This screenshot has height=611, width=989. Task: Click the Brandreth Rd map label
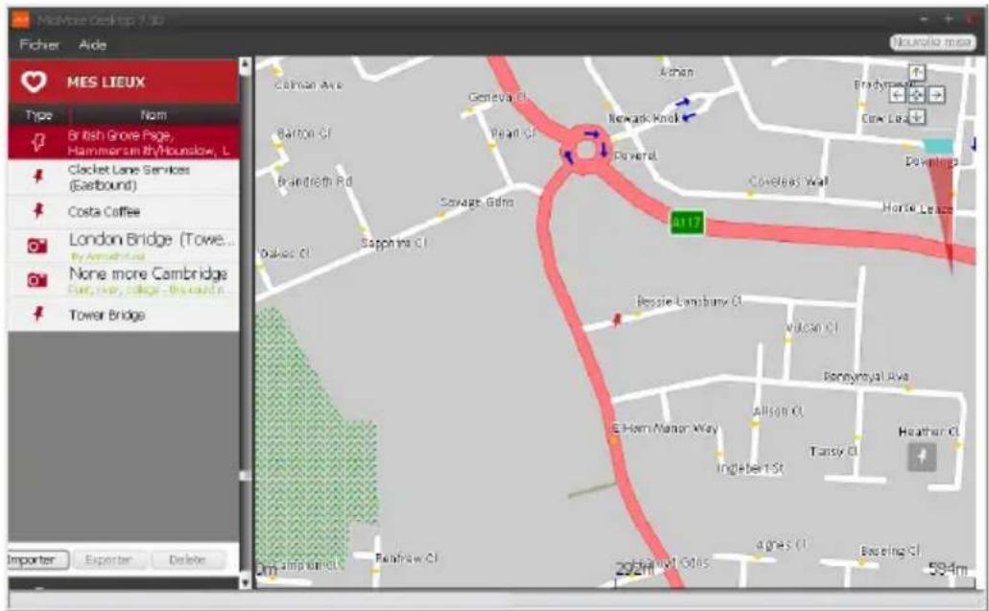[315, 181]
